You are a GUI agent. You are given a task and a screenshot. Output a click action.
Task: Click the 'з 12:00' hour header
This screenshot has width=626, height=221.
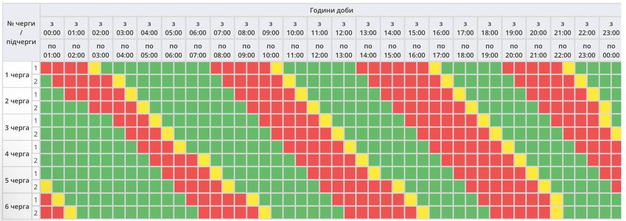[344, 28]
